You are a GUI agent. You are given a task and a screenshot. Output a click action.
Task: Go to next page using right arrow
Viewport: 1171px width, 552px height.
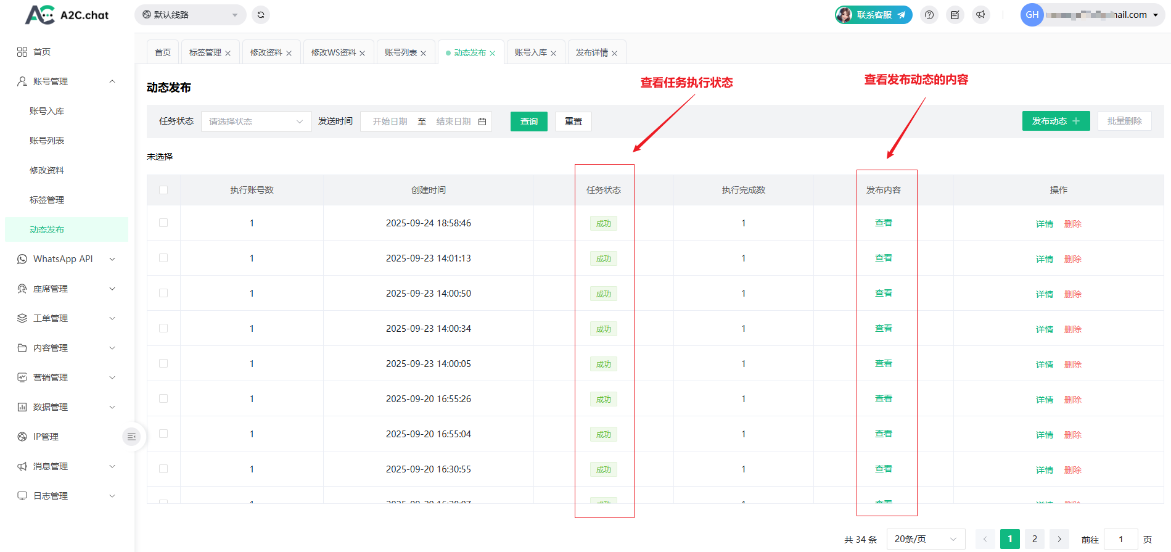[x=1059, y=539]
